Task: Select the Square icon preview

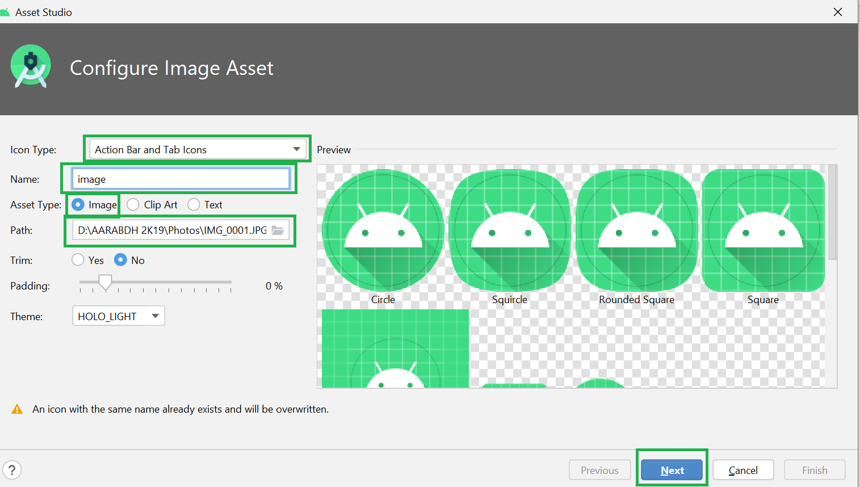Action: tap(763, 230)
